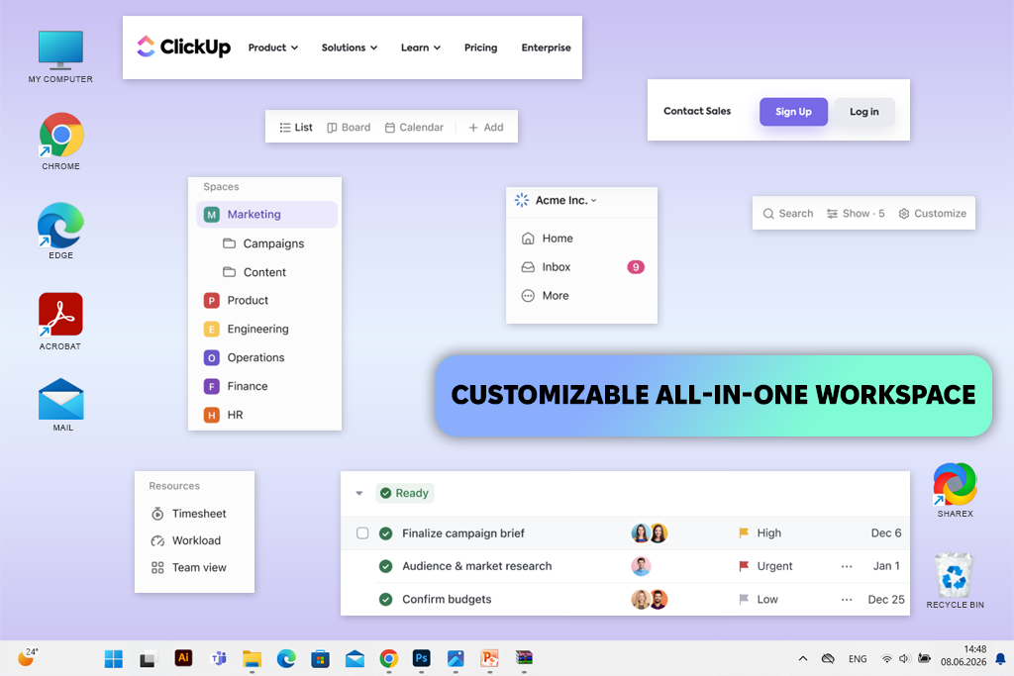The height and width of the screenshot is (676, 1014).
Task: Add a new view with Add
Action: [x=485, y=128]
